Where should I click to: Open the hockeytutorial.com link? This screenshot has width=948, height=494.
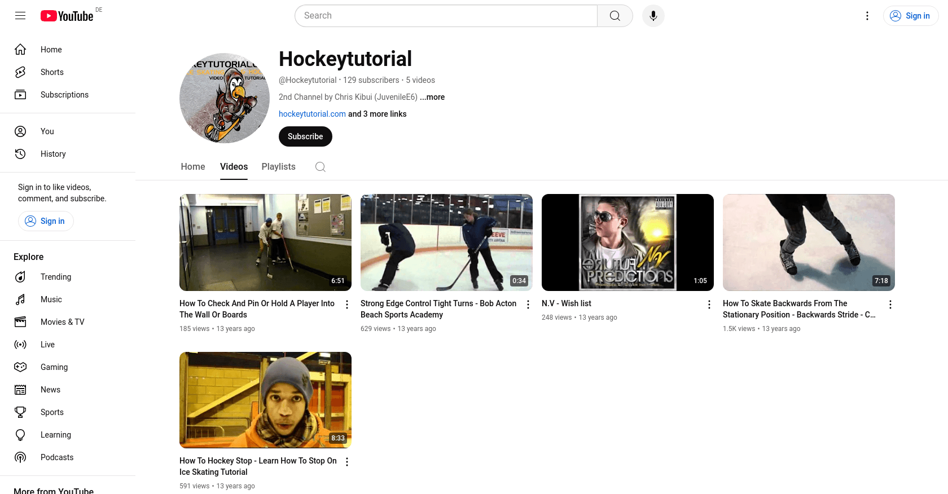coord(312,114)
